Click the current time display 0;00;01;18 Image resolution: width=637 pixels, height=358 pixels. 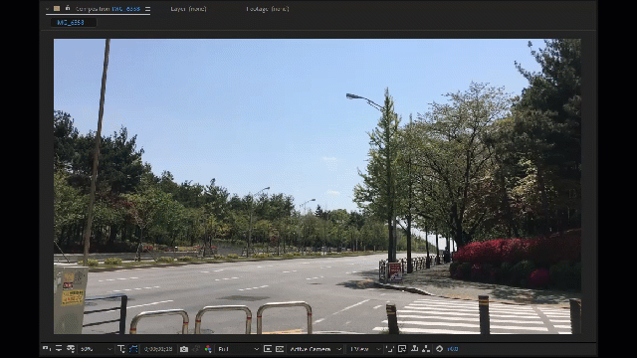[158, 349]
